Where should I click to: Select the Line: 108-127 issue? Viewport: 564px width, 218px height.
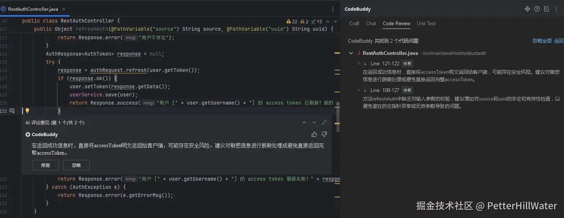click(x=385, y=90)
